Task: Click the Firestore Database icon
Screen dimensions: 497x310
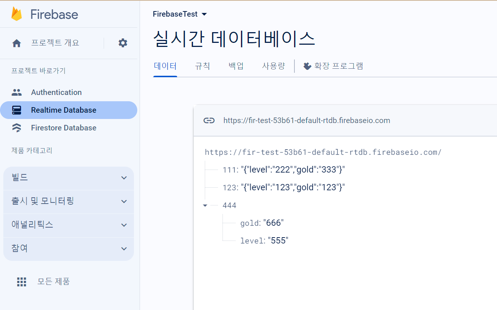Action: click(x=17, y=128)
